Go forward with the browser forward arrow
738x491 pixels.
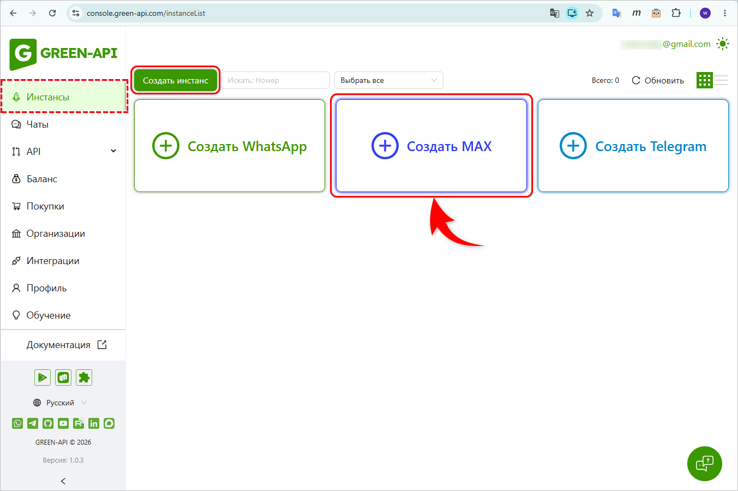[x=33, y=13]
